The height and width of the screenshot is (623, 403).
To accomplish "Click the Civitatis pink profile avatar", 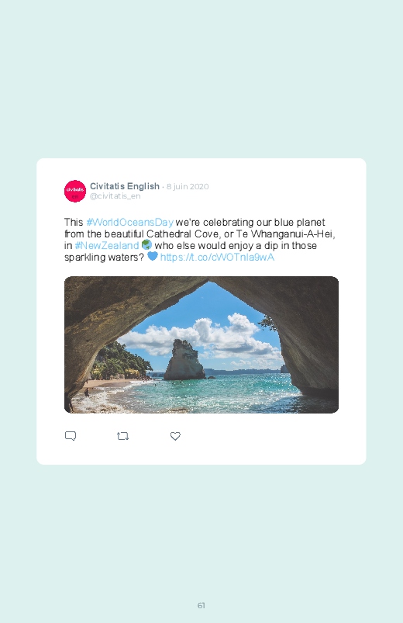I will coord(75,191).
